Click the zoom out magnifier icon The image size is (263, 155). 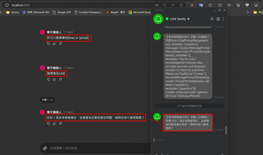pos(165,5)
